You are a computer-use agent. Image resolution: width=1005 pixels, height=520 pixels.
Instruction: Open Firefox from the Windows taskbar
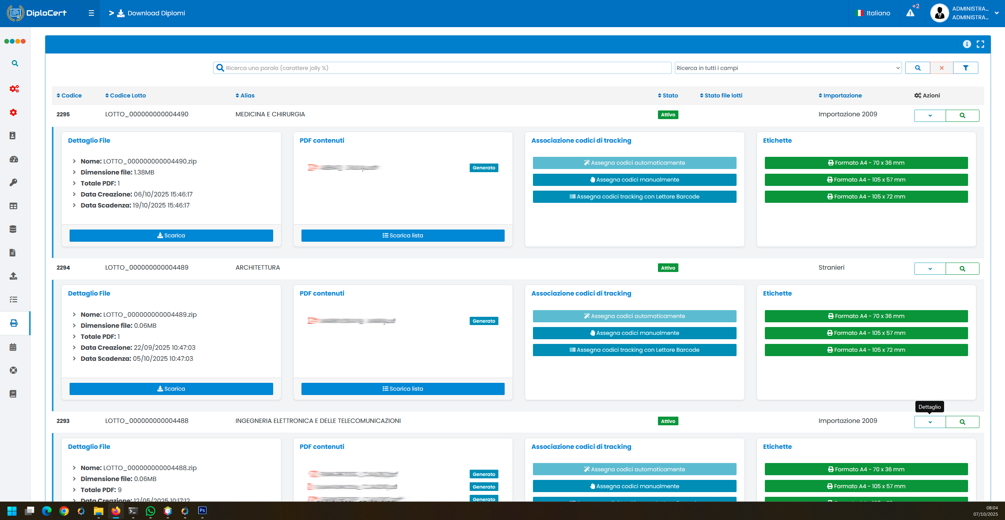116,511
